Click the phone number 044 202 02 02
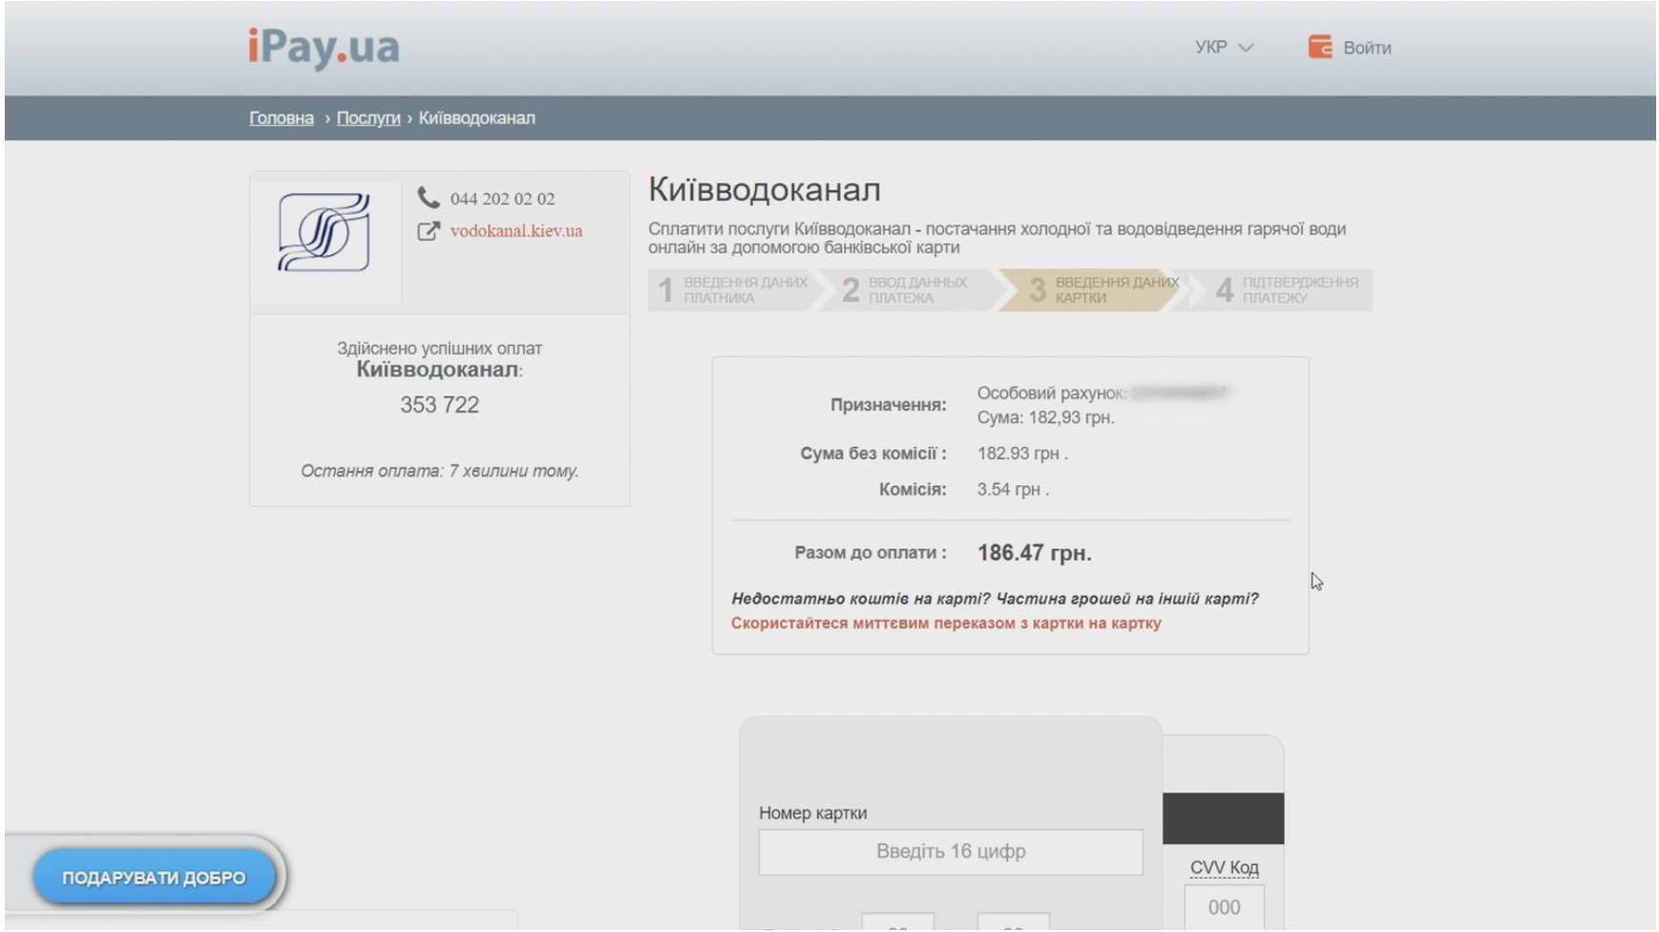Image resolution: width=1659 pixels, height=932 pixels. 502,199
